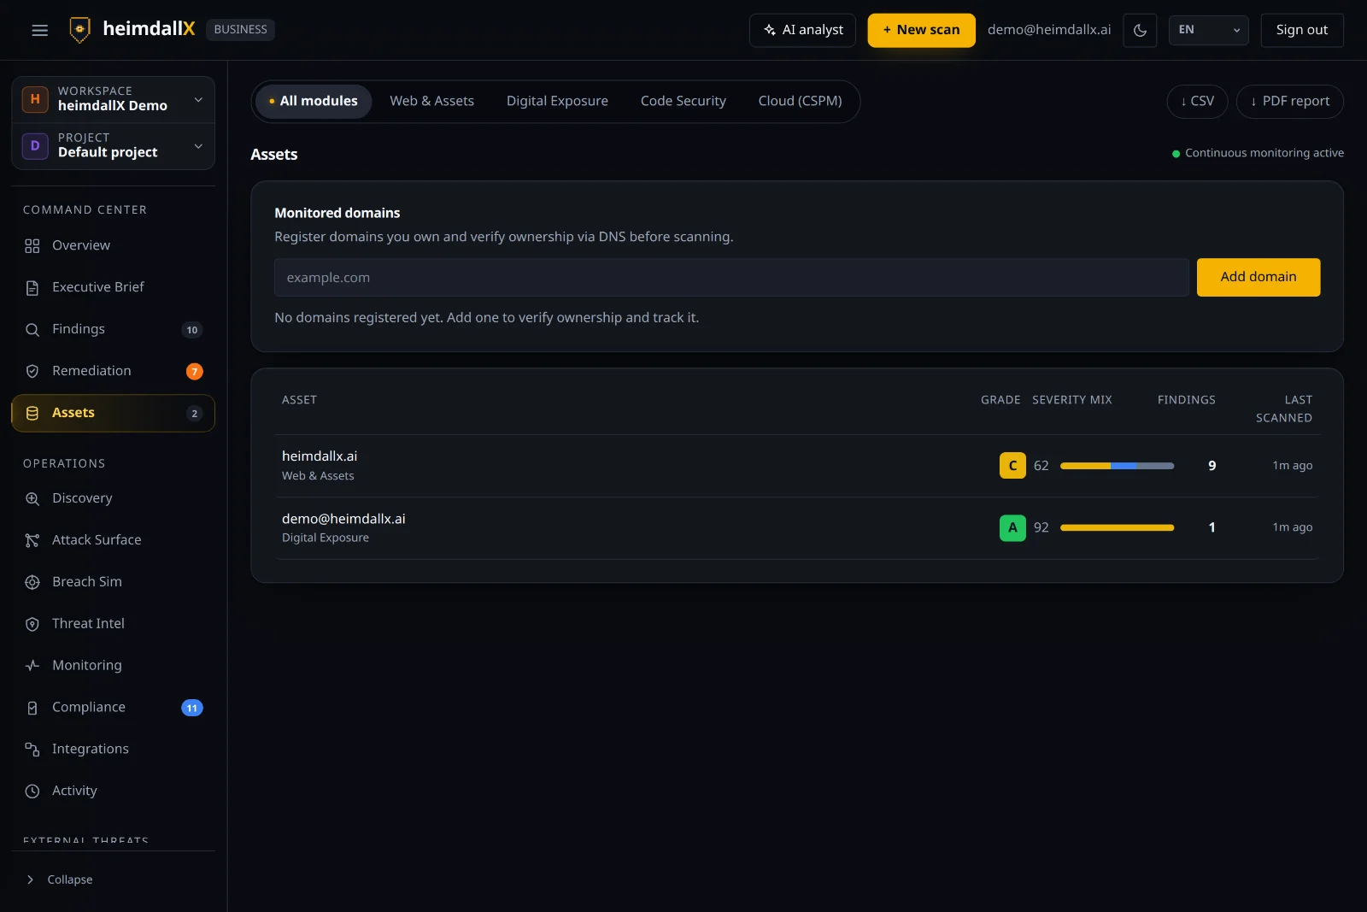Click the Compliance clipboard icon
The image size is (1367, 912).
point(32,708)
